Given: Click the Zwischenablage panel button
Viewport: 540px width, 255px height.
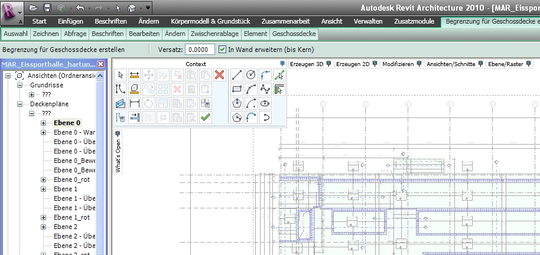Looking at the screenshot, I should point(215,34).
